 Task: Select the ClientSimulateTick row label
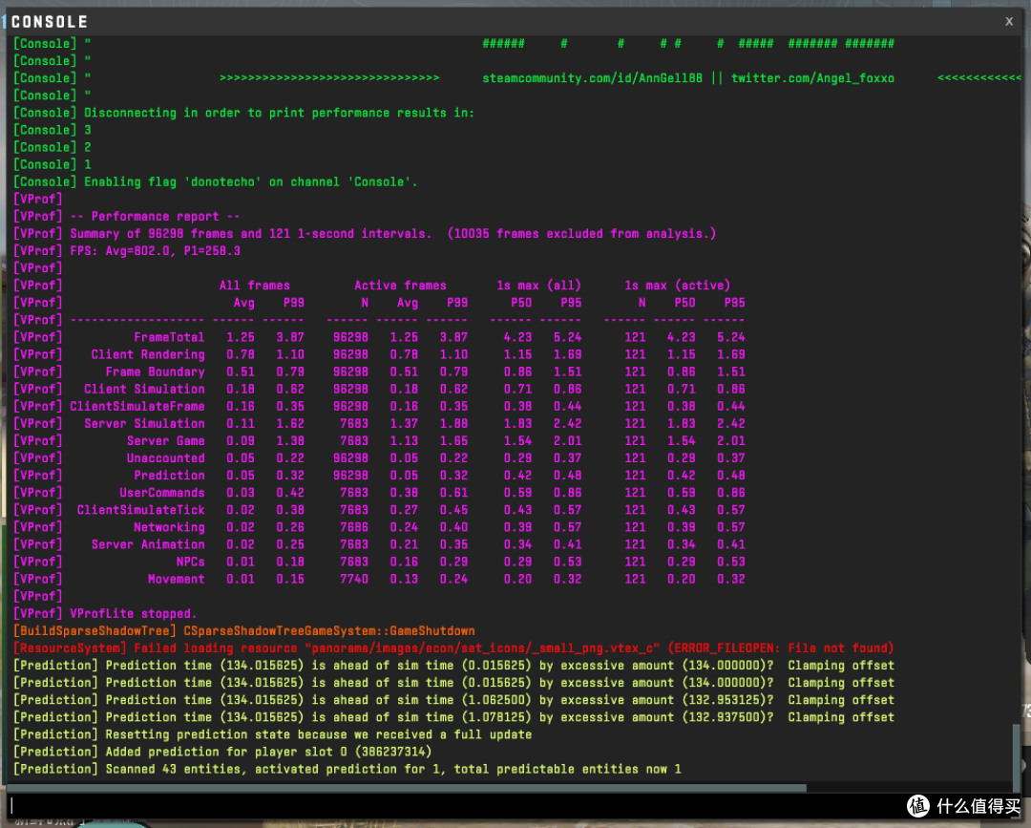(140, 510)
